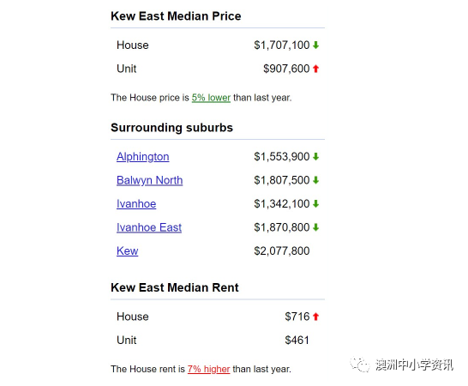
Task: Click the Kew East Median Price heading
Action: (176, 16)
